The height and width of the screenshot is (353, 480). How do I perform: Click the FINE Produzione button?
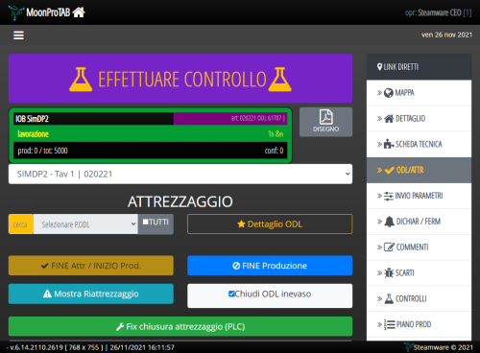[x=270, y=266]
